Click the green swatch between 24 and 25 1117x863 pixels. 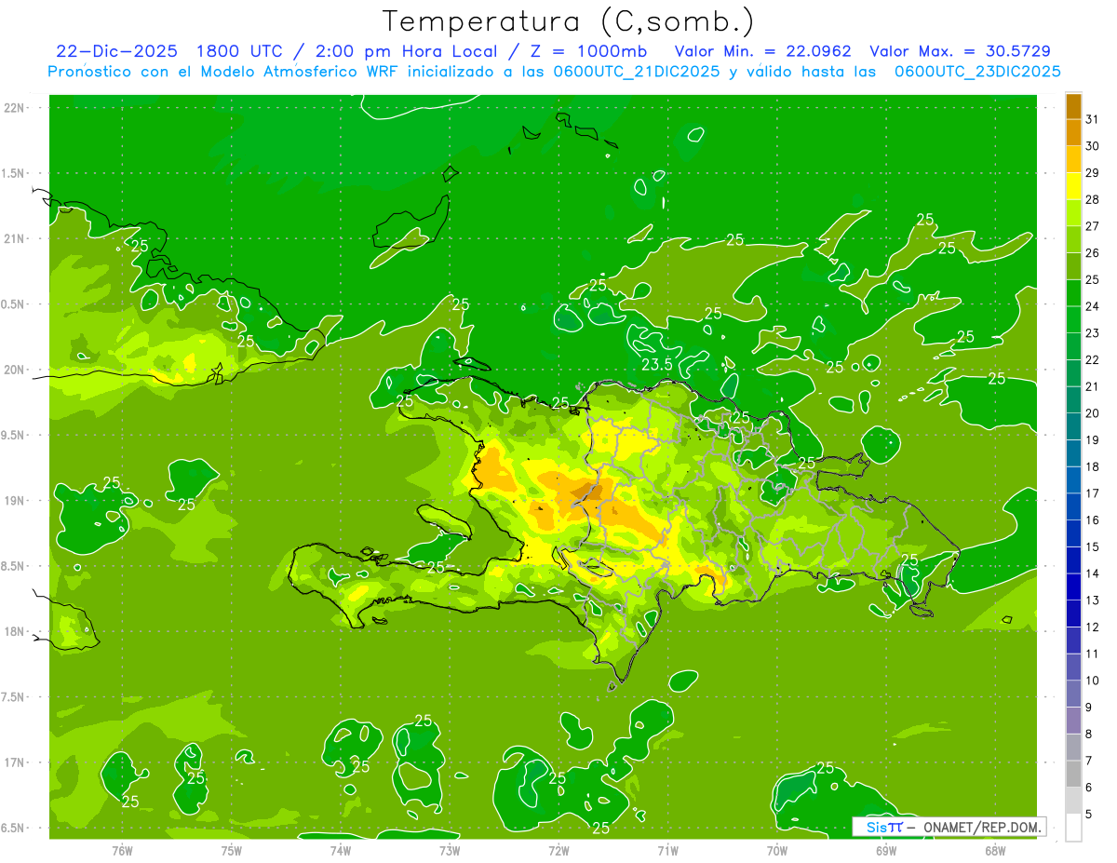[x=1073, y=293]
